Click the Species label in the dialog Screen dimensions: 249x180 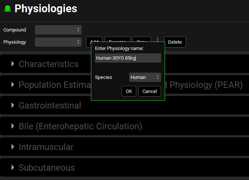(104, 77)
